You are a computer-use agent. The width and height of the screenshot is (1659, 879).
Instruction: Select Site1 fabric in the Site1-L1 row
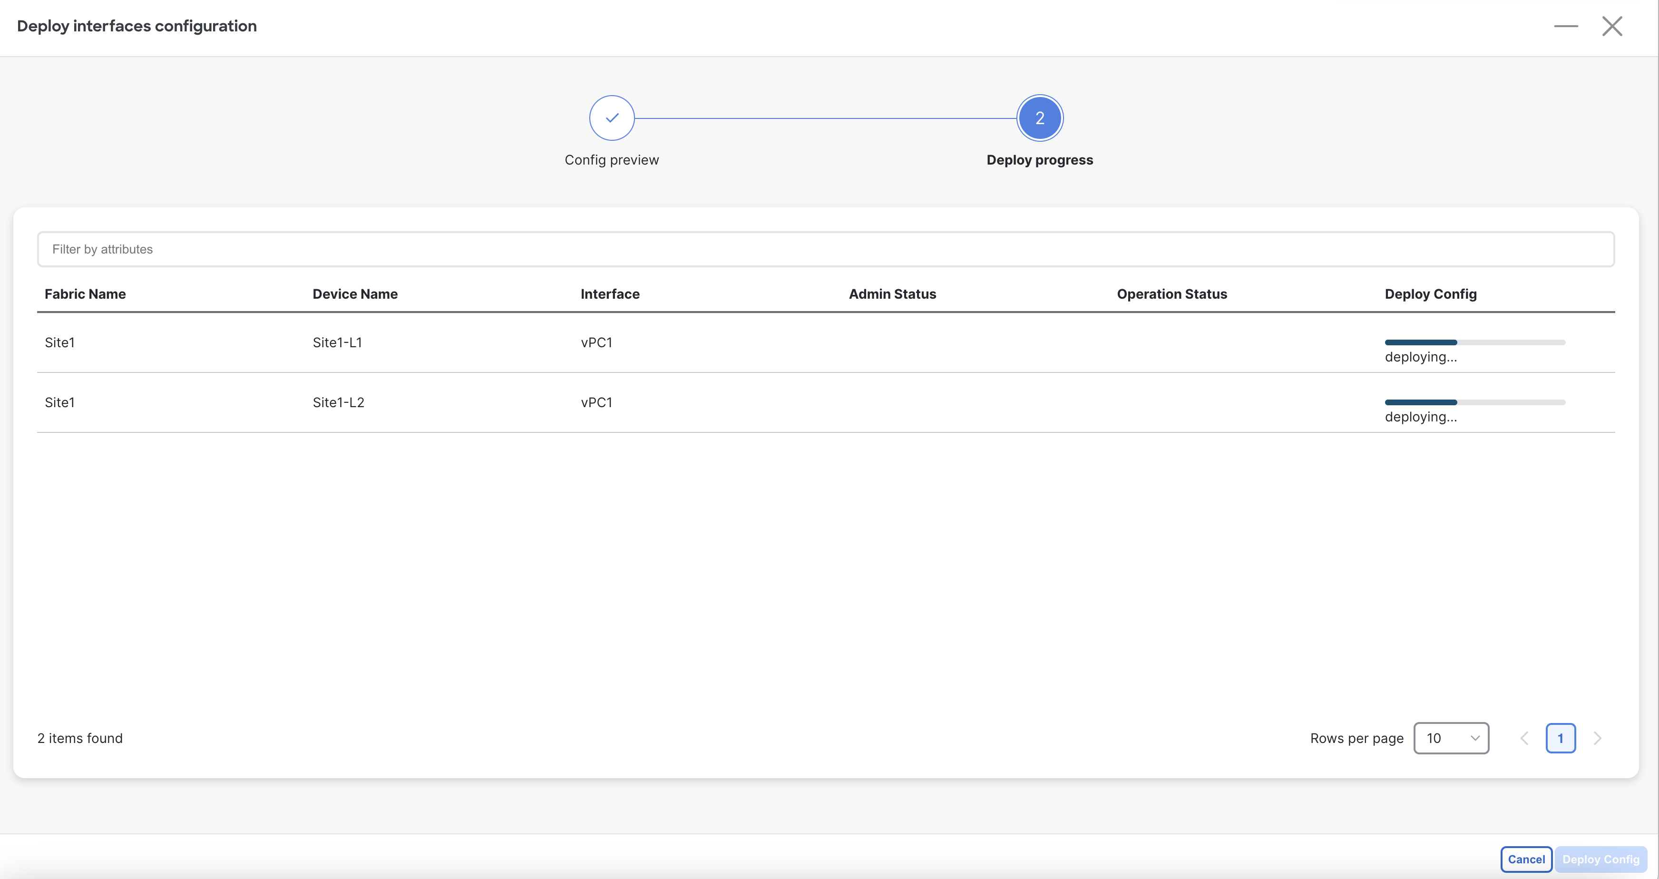(60, 342)
